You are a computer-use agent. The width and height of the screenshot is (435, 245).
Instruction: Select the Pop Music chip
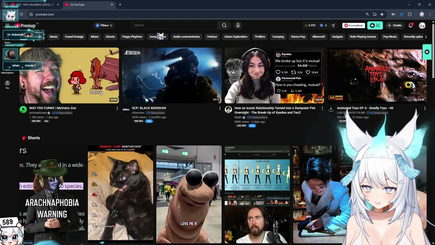pyautogui.click(x=390, y=36)
